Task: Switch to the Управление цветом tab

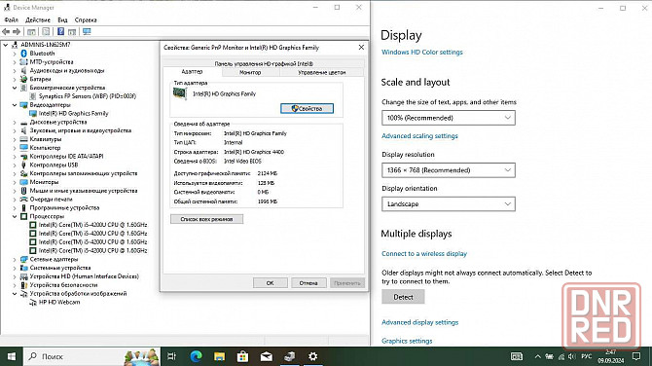Action: pyautogui.click(x=321, y=72)
